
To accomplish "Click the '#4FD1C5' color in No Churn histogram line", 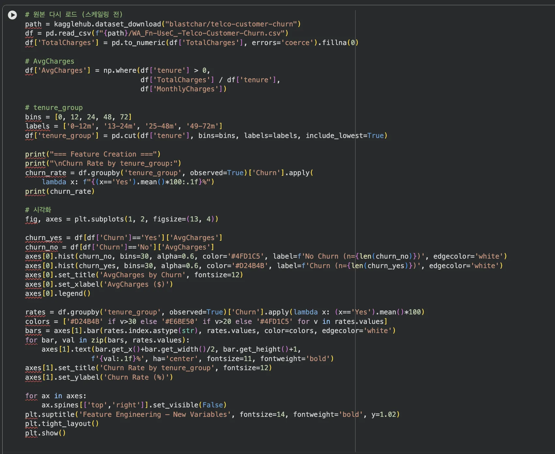I will (x=247, y=256).
